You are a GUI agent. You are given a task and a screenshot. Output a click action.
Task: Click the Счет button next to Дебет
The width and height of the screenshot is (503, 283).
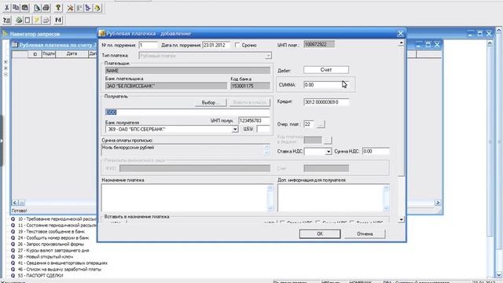click(326, 70)
